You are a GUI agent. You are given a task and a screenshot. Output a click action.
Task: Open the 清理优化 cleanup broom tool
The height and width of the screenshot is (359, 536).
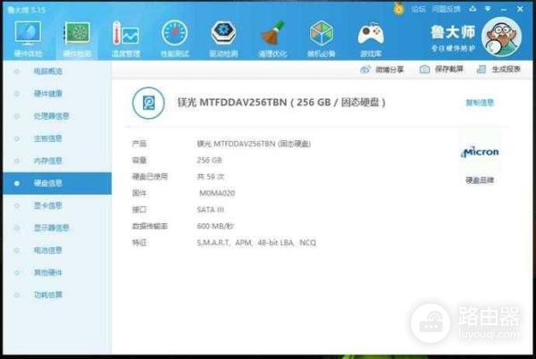272,38
